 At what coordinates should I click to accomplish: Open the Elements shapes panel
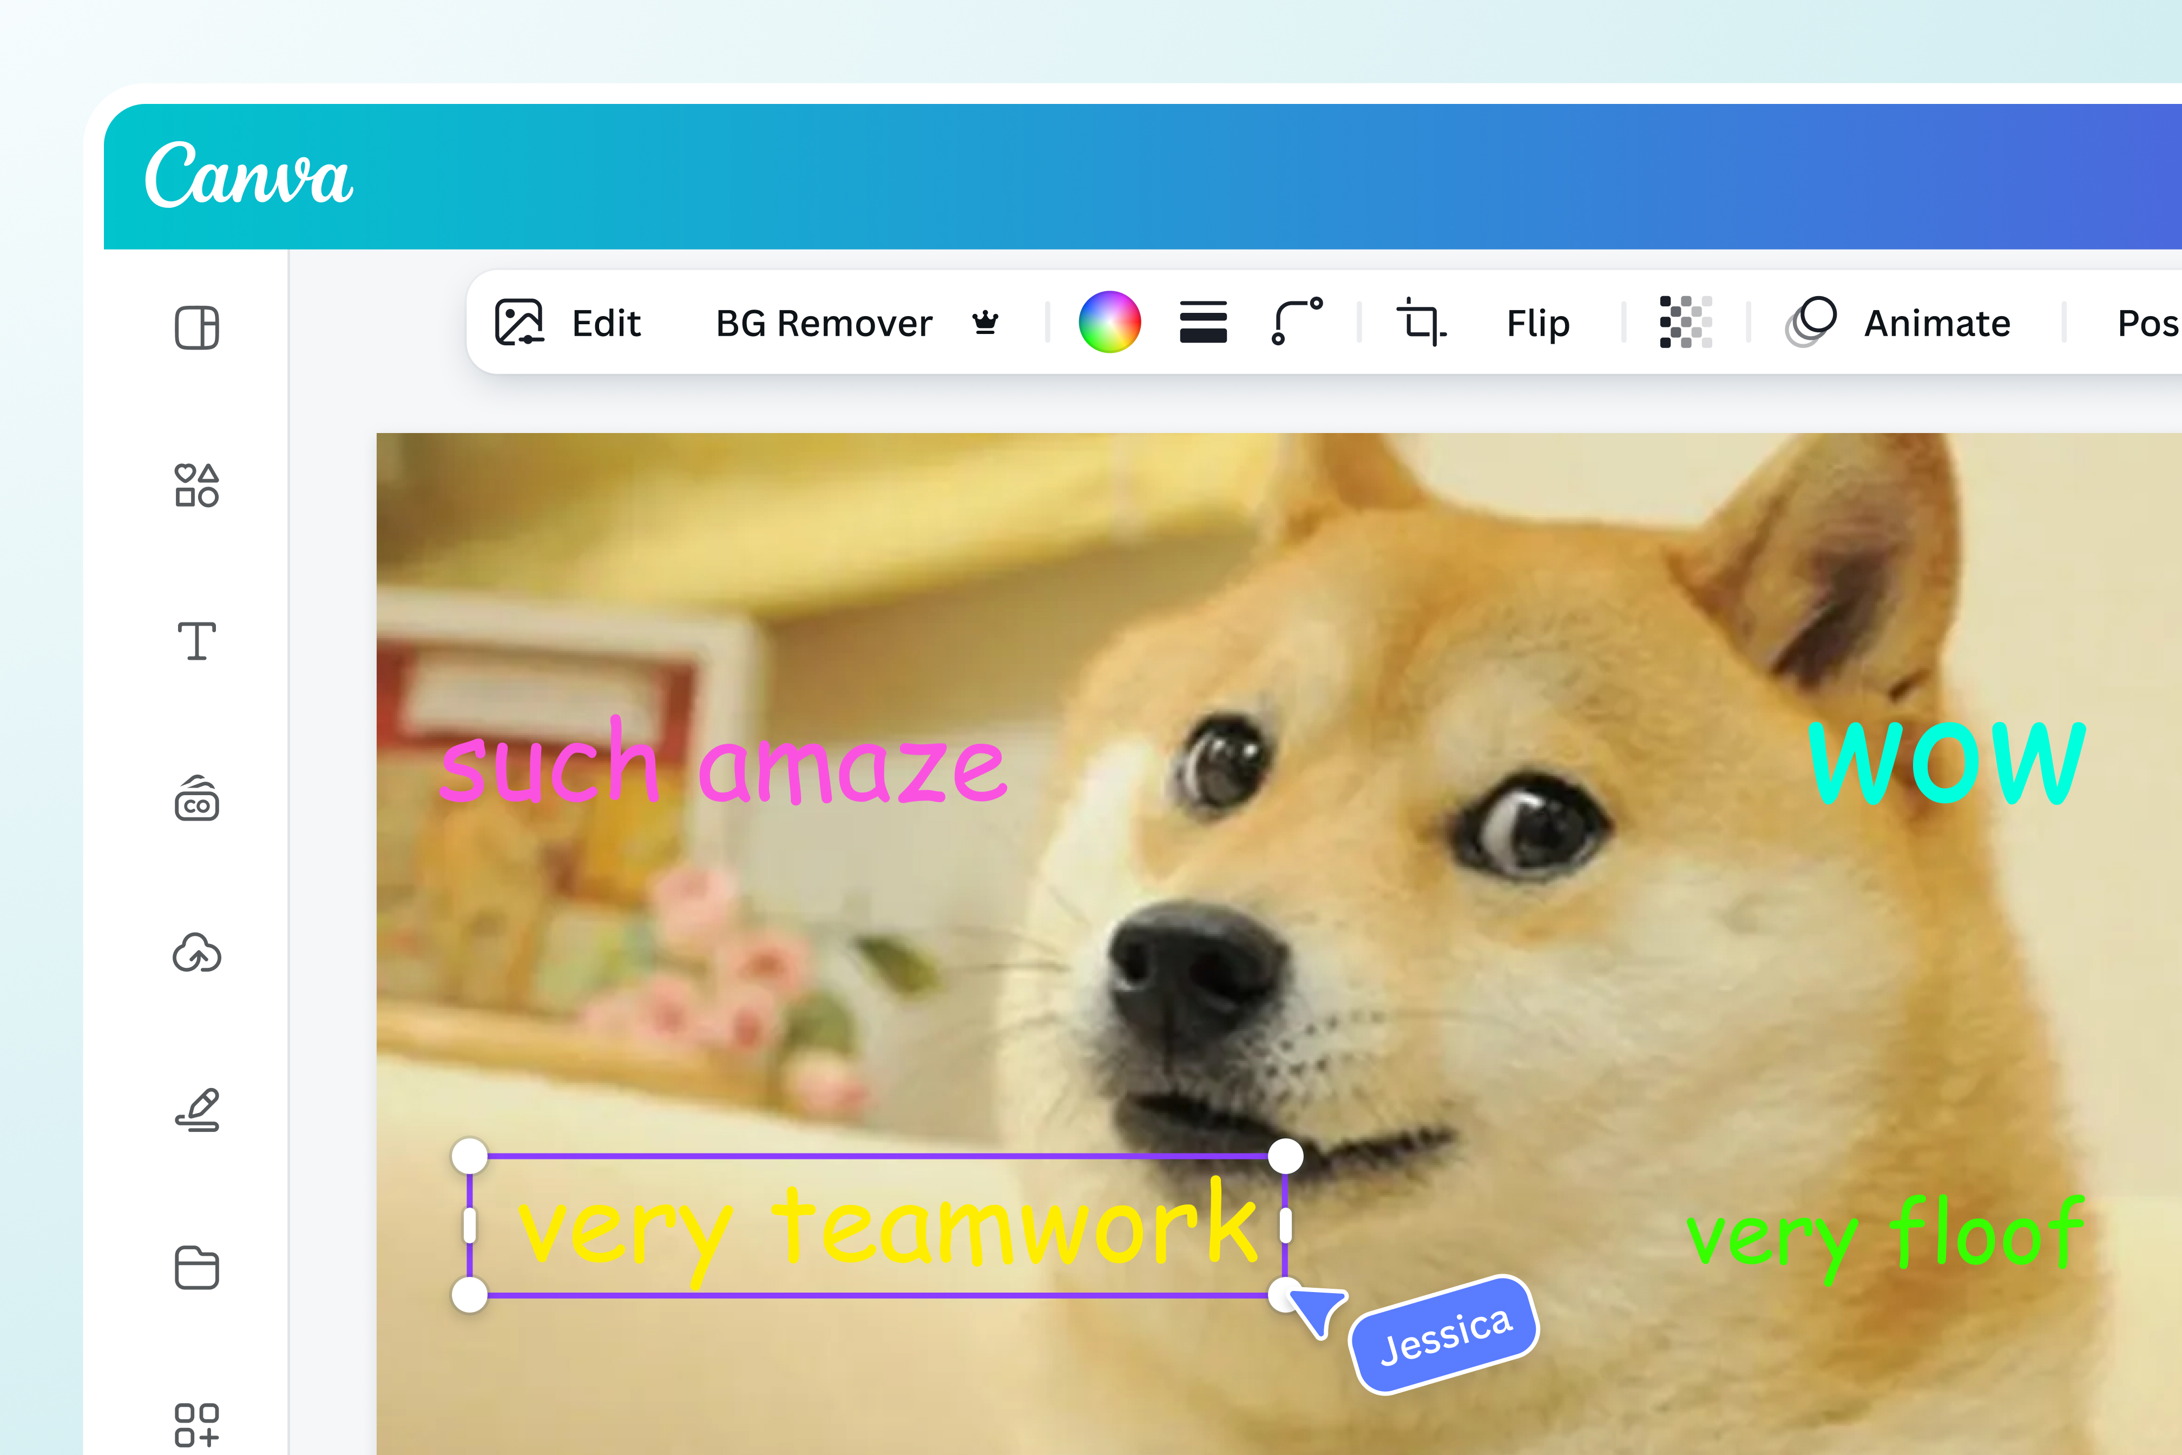196,486
